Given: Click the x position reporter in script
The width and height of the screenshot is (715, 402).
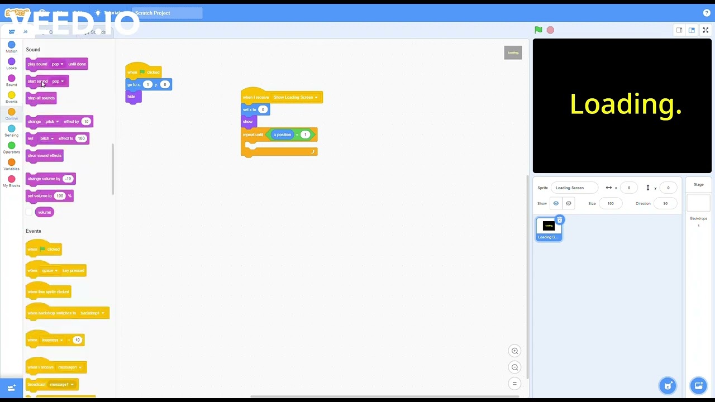Looking at the screenshot, I should click(282, 135).
